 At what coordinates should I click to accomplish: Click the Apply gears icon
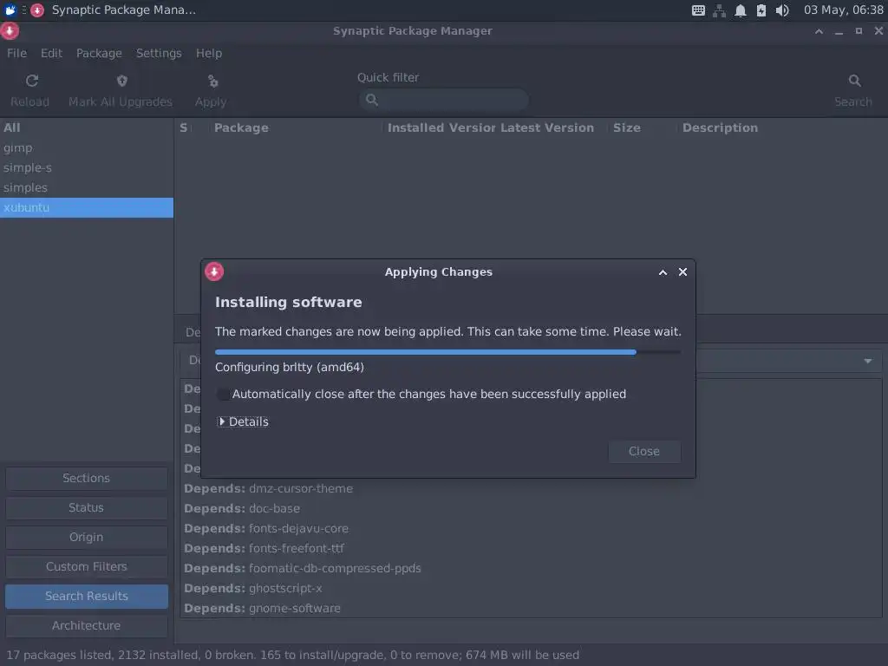[x=213, y=81]
